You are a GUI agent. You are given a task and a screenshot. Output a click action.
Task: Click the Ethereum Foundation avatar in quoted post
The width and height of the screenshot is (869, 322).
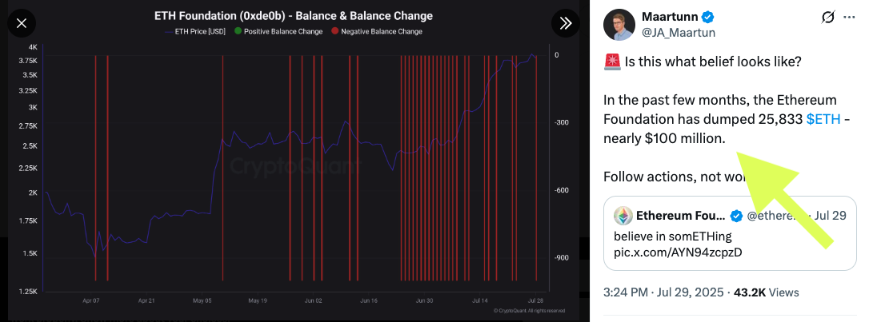623,216
